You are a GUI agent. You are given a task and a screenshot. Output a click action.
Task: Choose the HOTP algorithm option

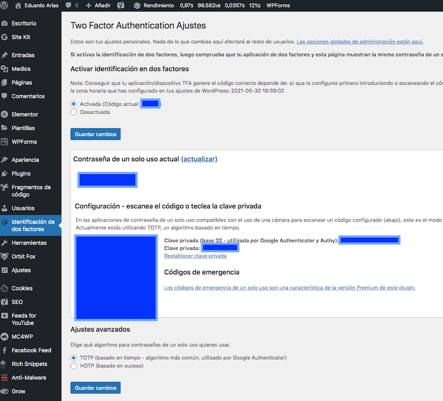pyautogui.click(x=74, y=366)
